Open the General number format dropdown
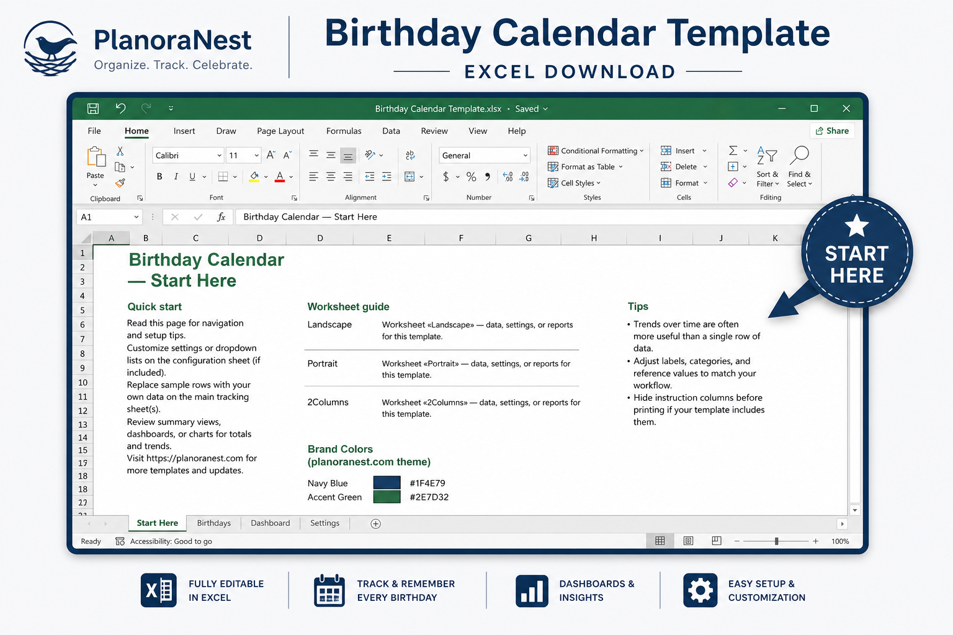 (x=525, y=156)
